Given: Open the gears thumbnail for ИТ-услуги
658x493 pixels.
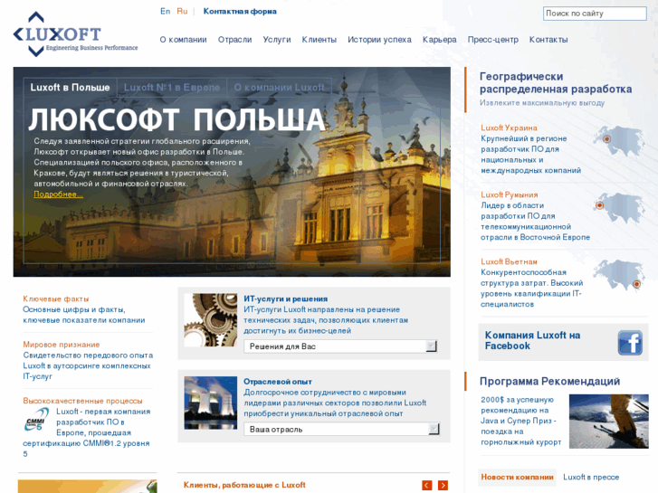Looking at the screenshot, I should coord(211,319).
